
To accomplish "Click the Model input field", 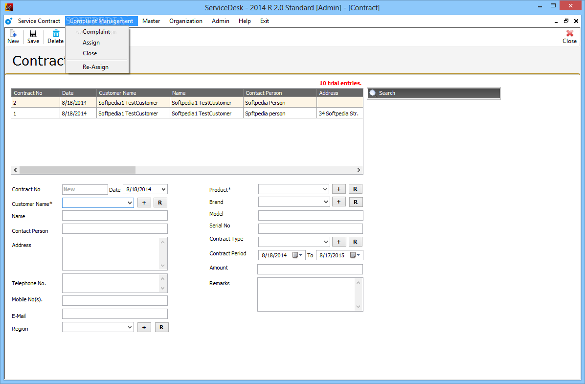I will [311, 215].
